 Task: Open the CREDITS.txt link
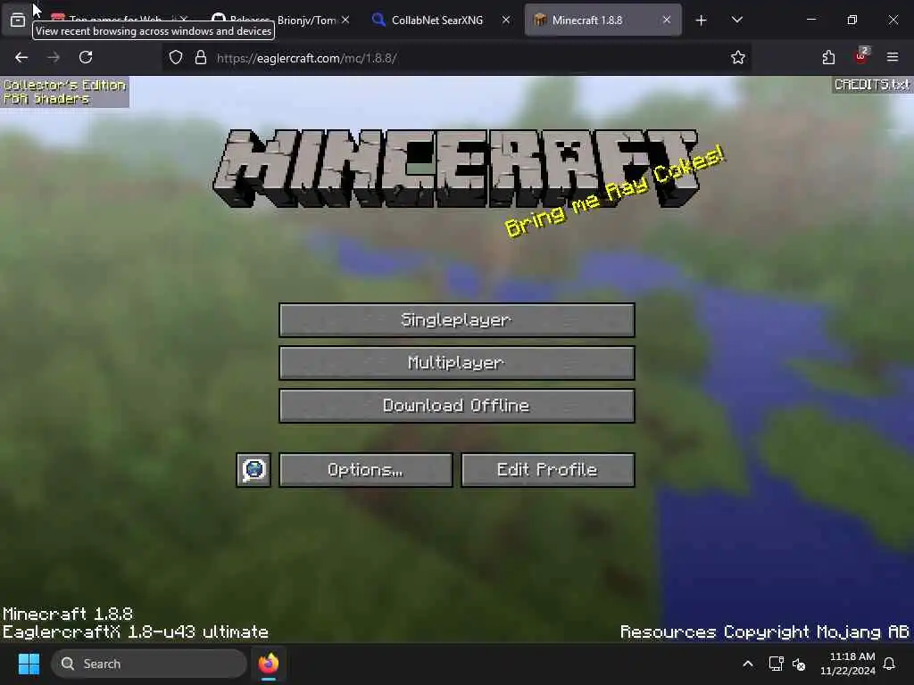871,85
